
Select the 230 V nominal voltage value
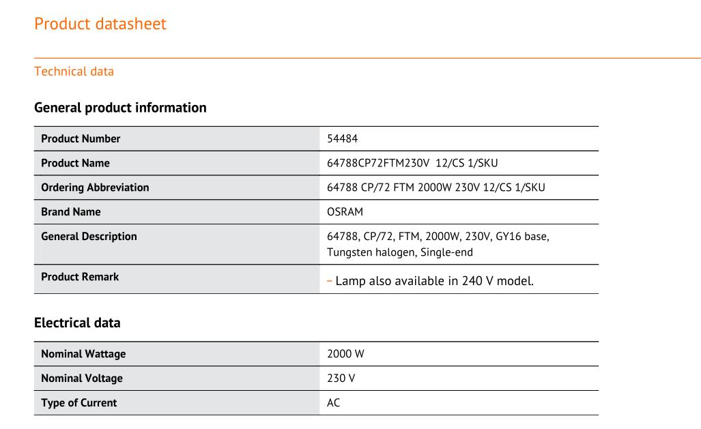(x=341, y=379)
